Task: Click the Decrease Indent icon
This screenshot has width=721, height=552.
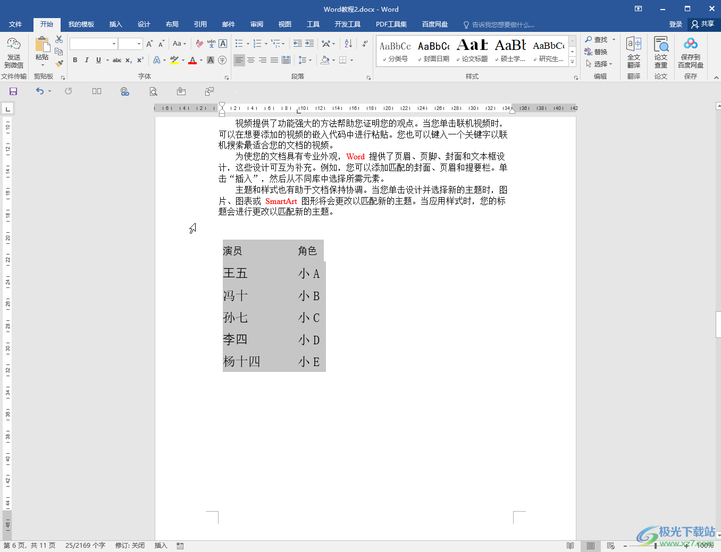Action: tap(298, 44)
